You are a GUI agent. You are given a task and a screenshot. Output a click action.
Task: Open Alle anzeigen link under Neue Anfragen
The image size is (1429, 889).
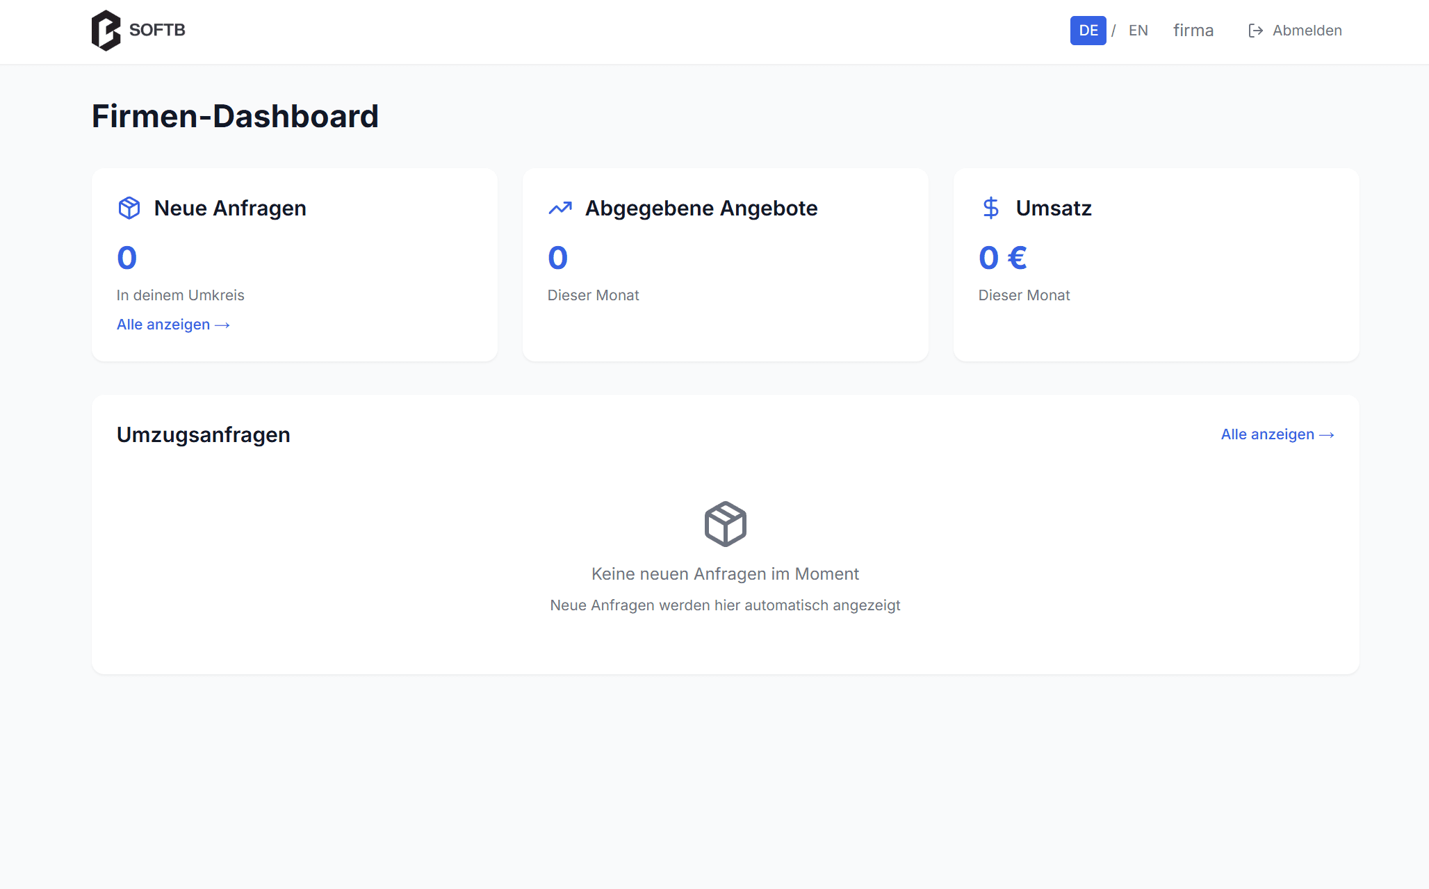click(x=173, y=325)
